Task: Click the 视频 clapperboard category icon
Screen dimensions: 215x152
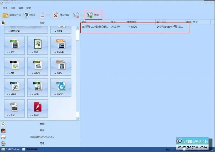Action: tap(3, 23)
